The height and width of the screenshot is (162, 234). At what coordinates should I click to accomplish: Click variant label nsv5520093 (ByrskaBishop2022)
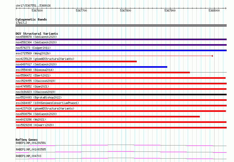[39, 97]
